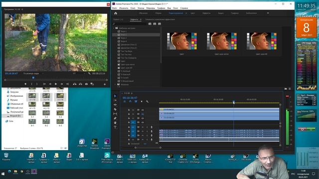Create new custom bin in Effects panel
This screenshot has width=319, height=179.
(x=286, y=89)
